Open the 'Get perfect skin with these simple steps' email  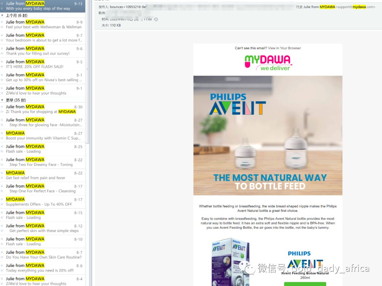(x=43, y=228)
